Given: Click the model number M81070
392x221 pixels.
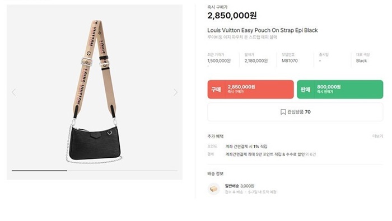Looking at the screenshot, I should [290, 60].
